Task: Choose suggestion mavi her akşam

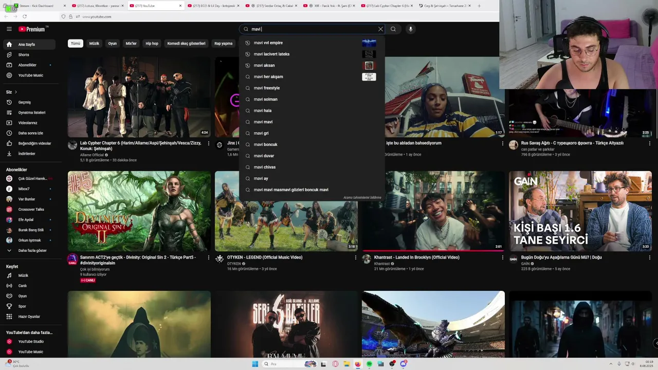Action: click(x=312, y=77)
